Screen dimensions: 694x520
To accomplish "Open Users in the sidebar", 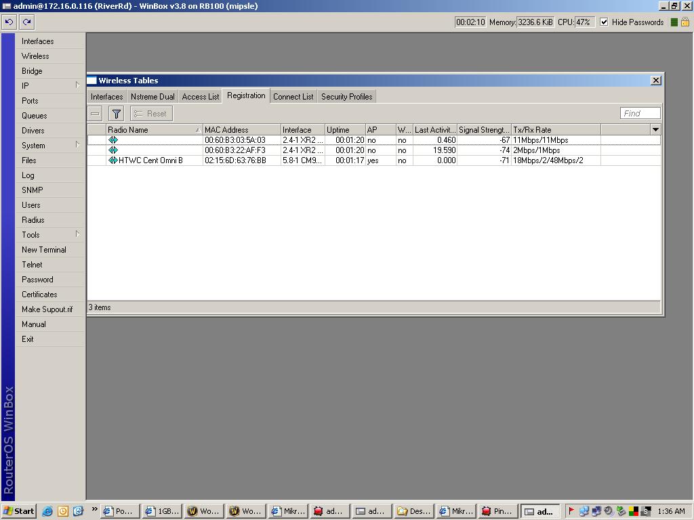I will click(x=50, y=205).
